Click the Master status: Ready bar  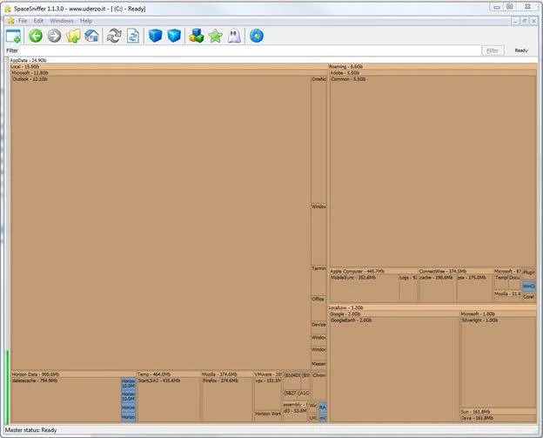click(x=271, y=430)
